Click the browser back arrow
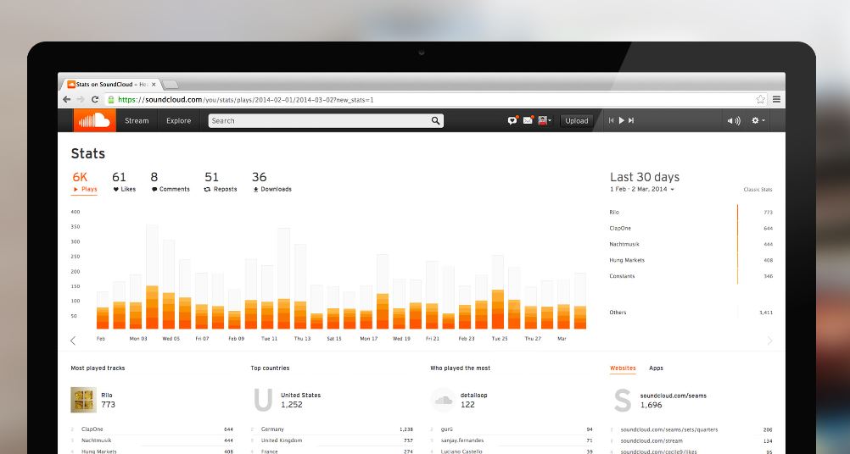 (x=66, y=100)
